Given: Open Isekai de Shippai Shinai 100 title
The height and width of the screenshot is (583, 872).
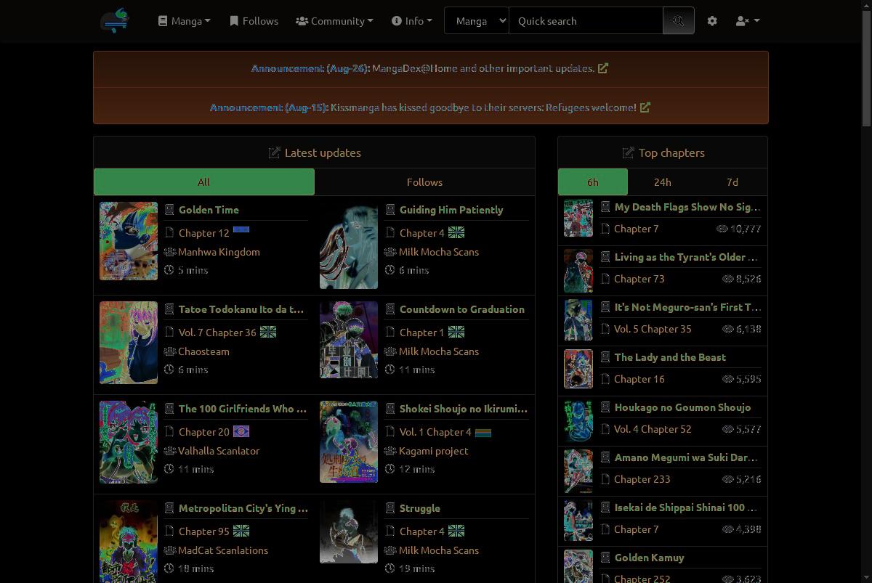Looking at the screenshot, I should point(687,507).
